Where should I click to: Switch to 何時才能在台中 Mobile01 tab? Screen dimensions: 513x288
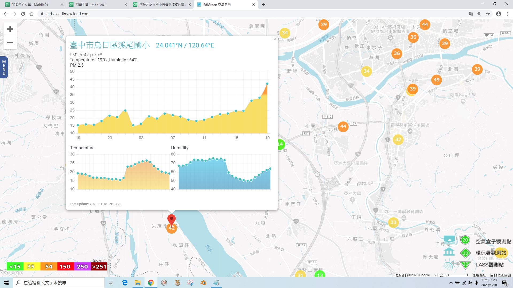162,5
